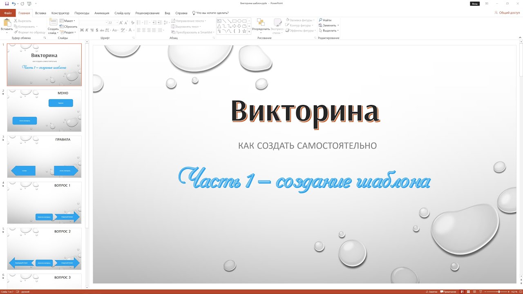
Task: Open the change case Aa dropdown
Action: [116, 30]
